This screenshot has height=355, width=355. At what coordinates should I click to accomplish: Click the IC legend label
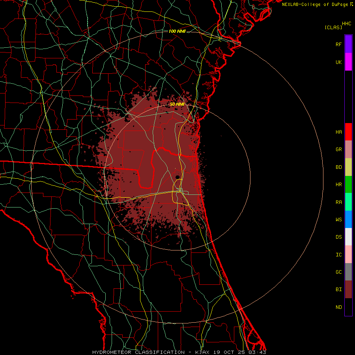339,255
